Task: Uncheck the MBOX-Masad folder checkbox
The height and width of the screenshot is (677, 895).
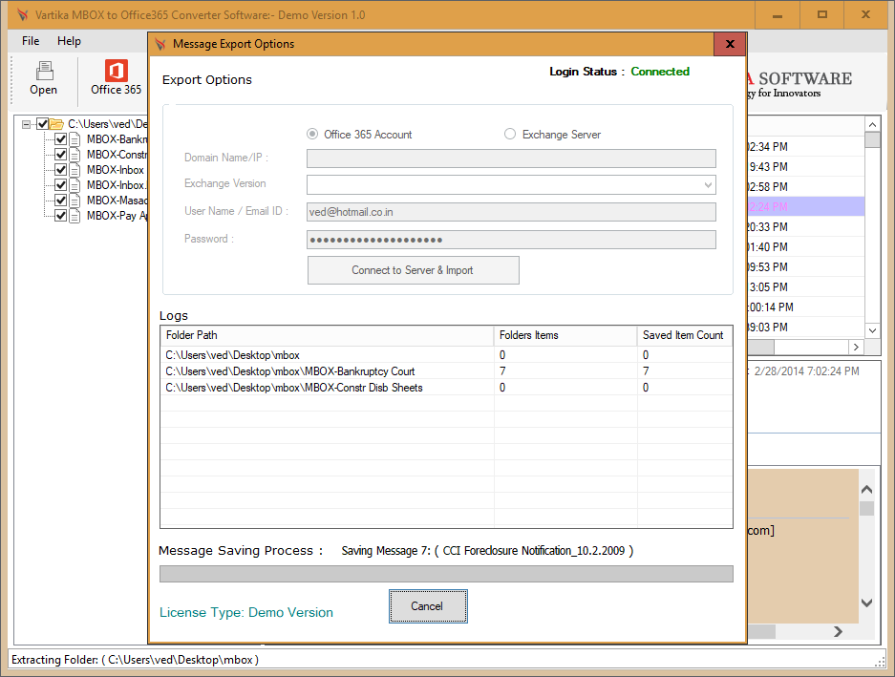Action: pyautogui.click(x=60, y=201)
